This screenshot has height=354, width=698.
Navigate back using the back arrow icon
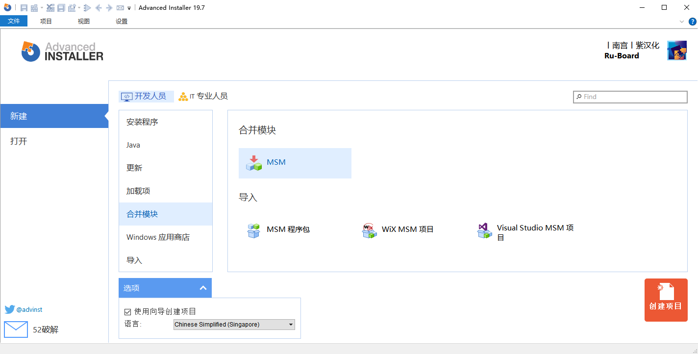100,7
